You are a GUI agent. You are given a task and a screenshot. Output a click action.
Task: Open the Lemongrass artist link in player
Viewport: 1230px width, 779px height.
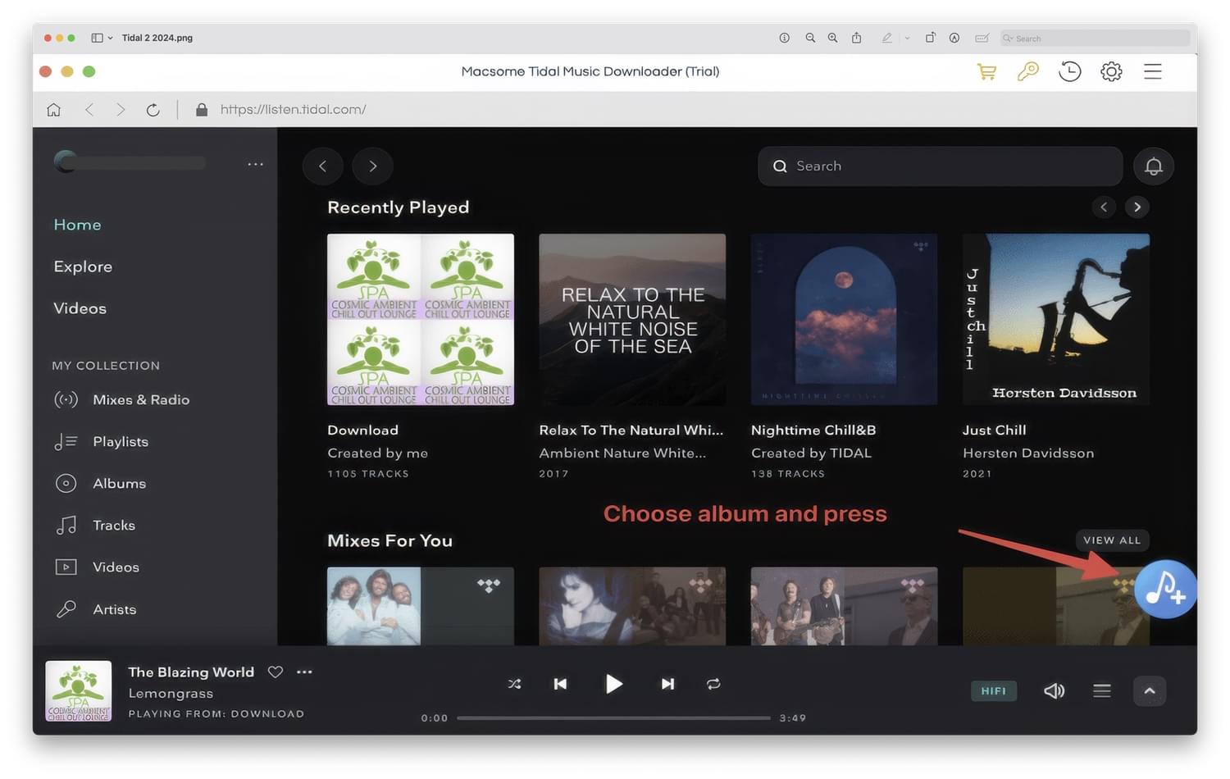[171, 694]
